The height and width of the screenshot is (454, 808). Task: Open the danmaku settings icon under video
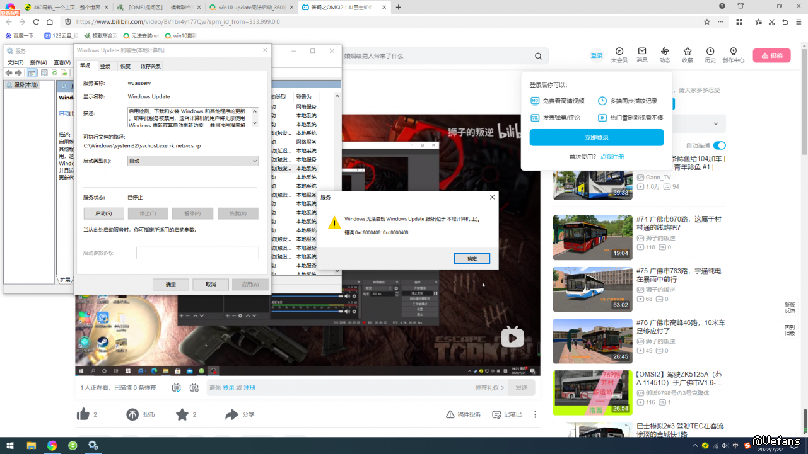194,388
